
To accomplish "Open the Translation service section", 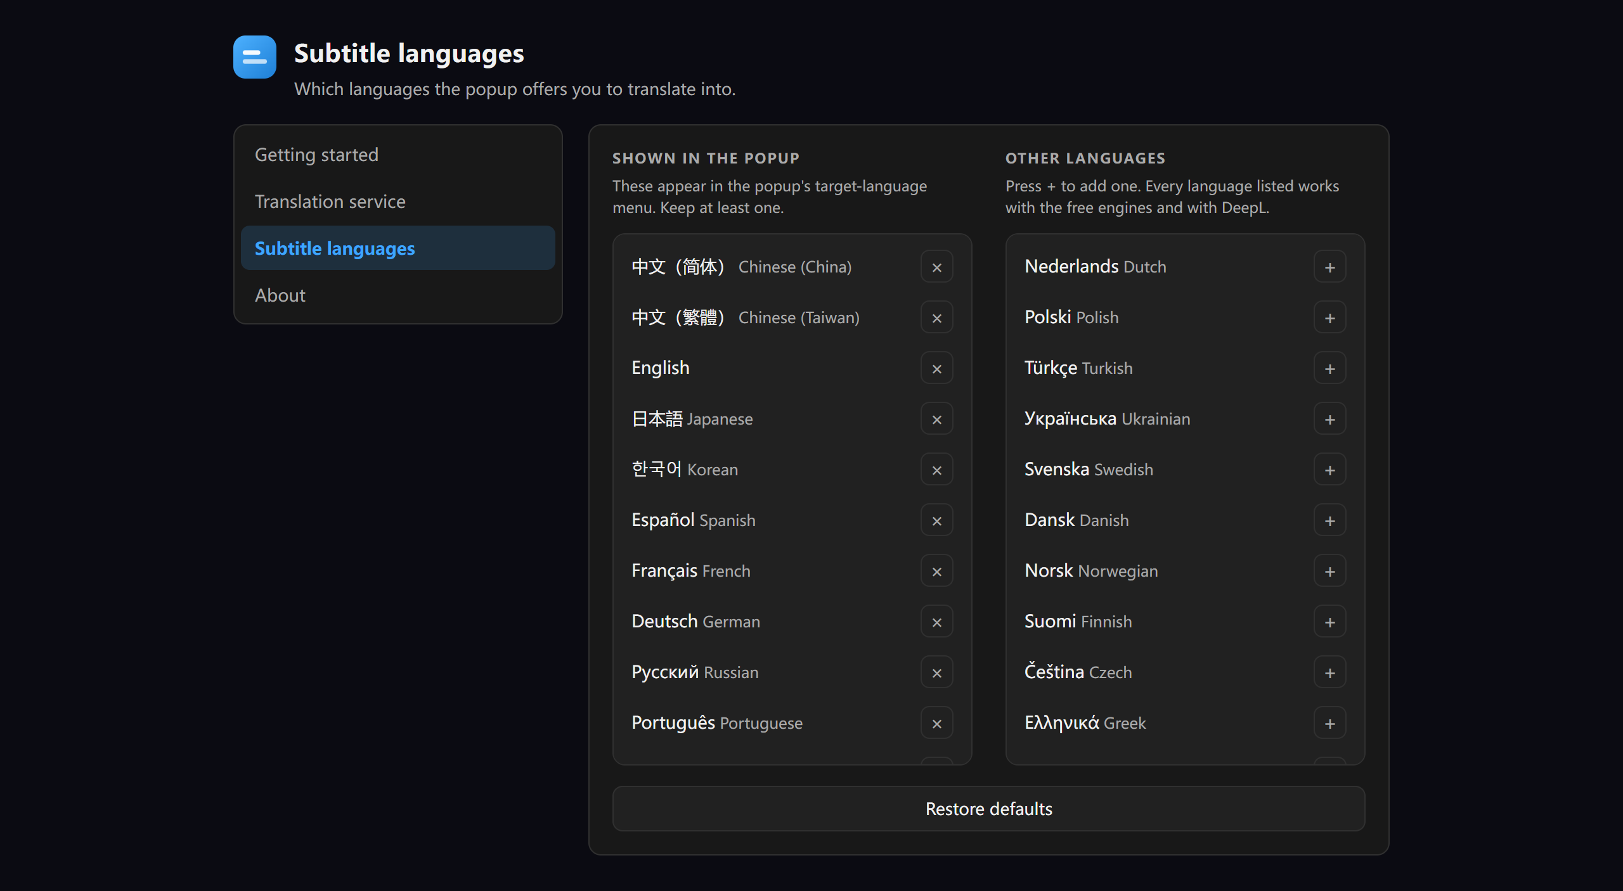I will [398, 202].
